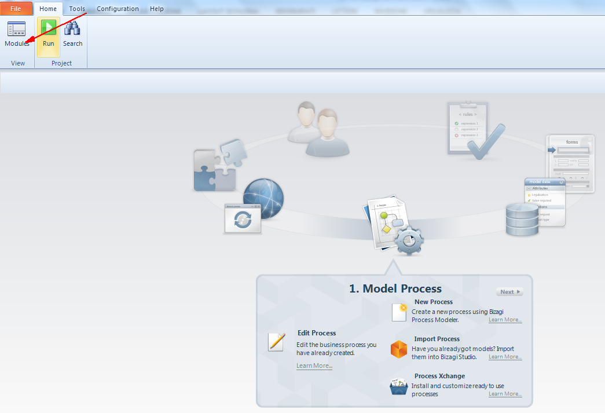
Task: Open the Edit Process heading
Action: pyautogui.click(x=317, y=333)
